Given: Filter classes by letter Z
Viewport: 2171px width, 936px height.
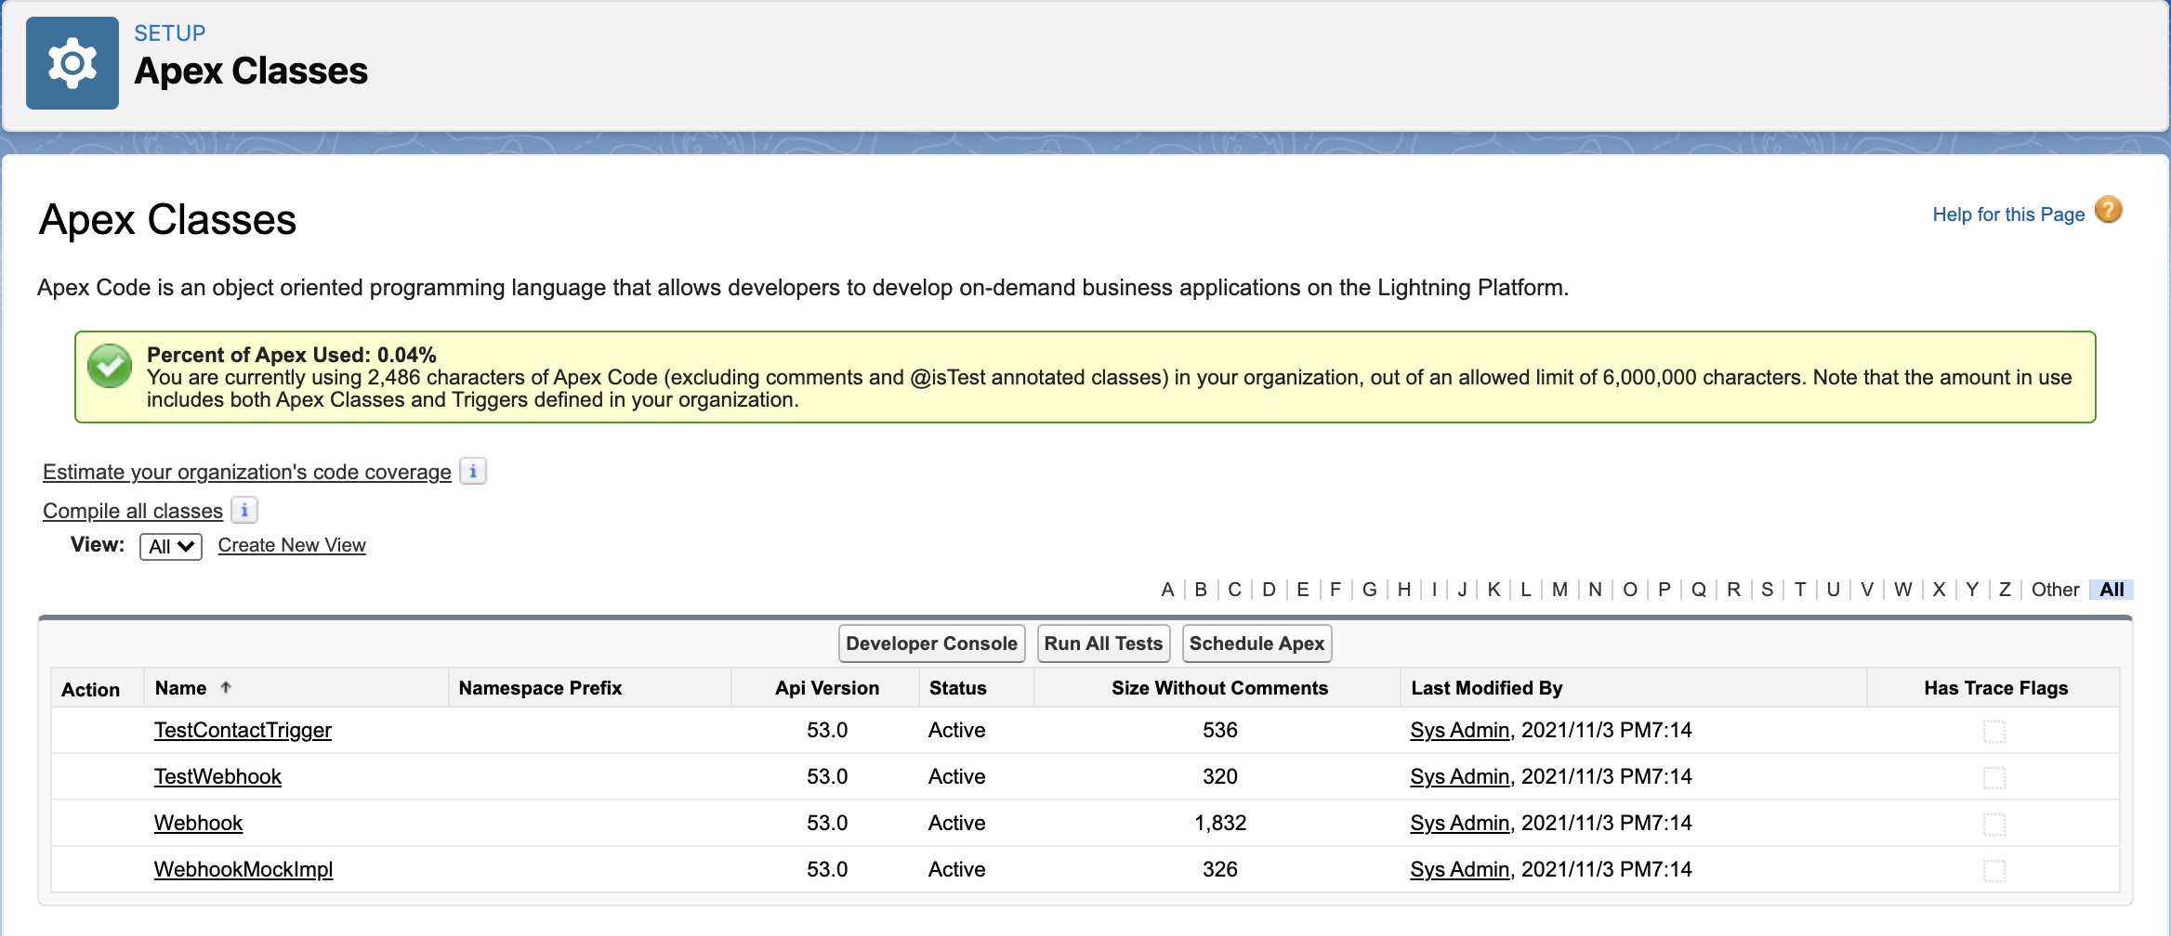Looking at the screenshot, I should click(2005, 590).
